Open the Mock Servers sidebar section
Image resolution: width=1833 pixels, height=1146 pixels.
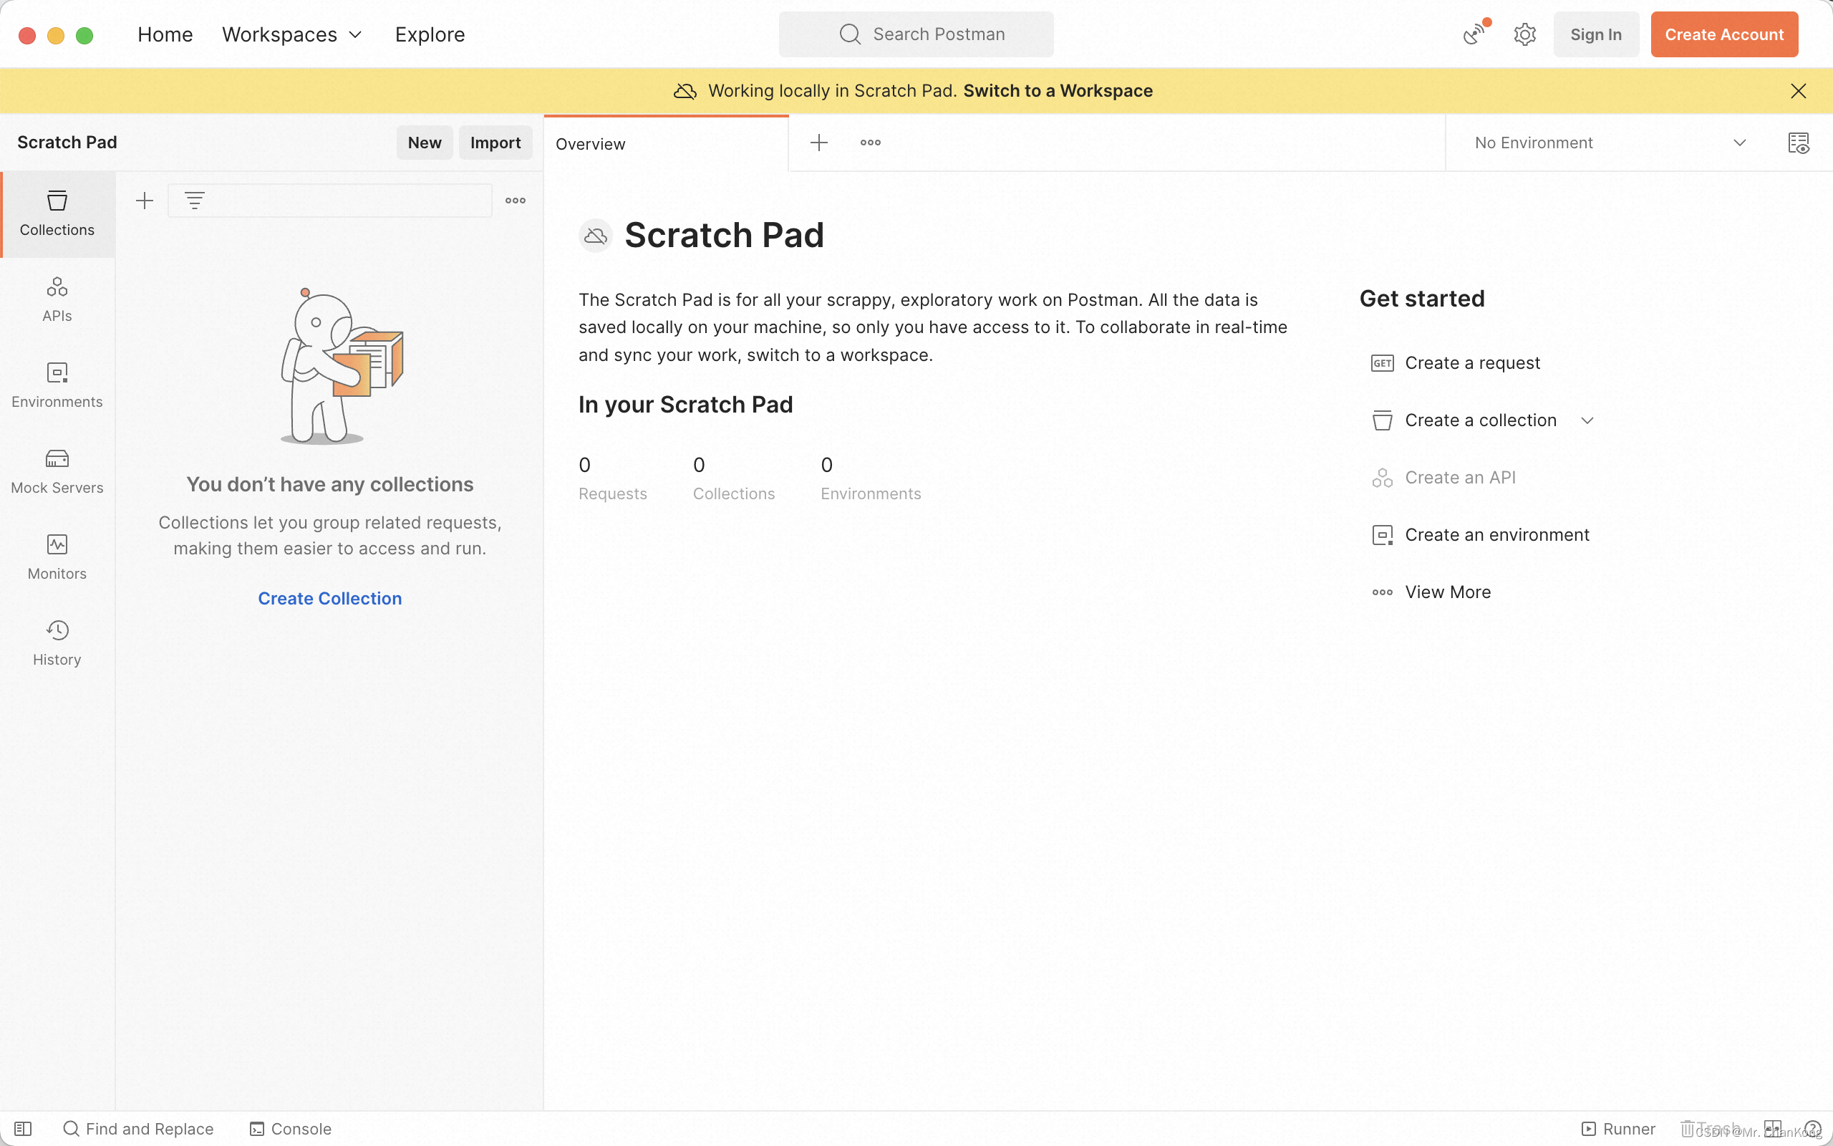tap(57, 471)
